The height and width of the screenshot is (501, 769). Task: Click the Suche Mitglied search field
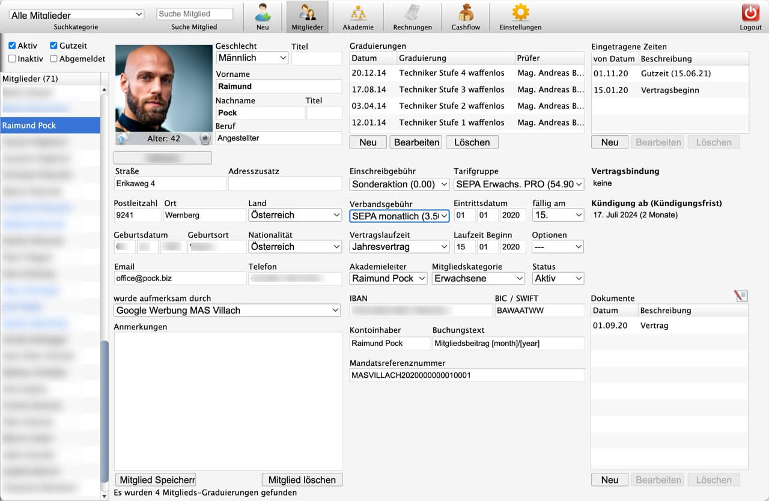point(195,14)
